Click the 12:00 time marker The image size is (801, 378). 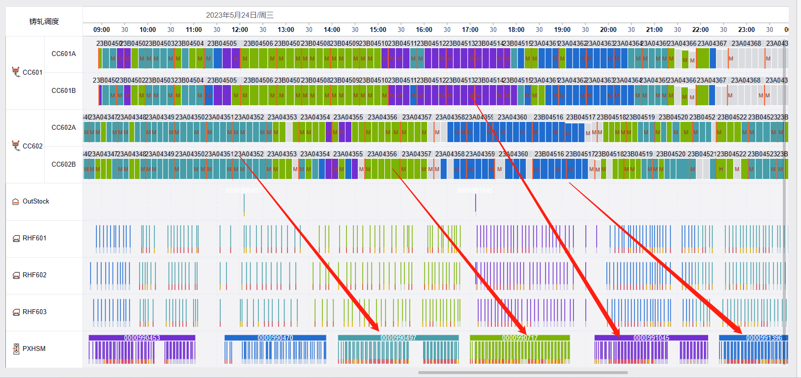[240, 30]
